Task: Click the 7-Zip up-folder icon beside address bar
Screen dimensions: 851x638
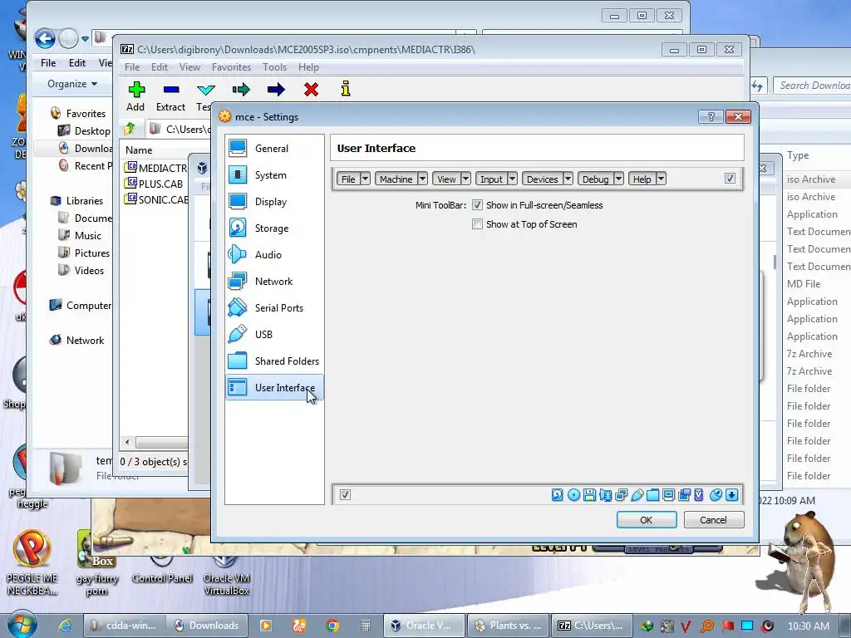Action: pos(130,129)
